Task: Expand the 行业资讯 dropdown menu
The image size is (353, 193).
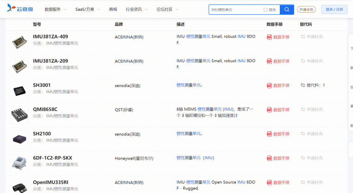Action: click(136, 9)
